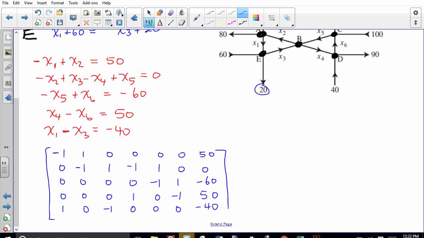Open the Add-ons sidebar tab
The height and width of the screenshot is (238, 424).
coord(8,97)
